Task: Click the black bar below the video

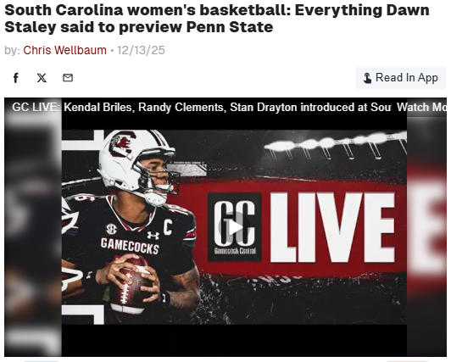Action: point(234,340)
